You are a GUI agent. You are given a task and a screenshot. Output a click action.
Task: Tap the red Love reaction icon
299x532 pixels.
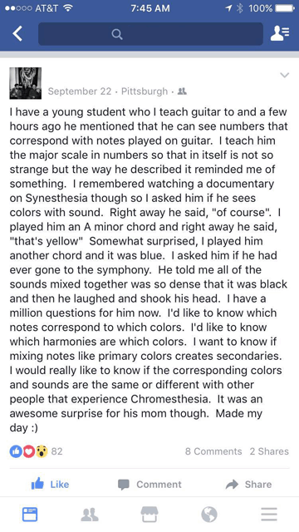(x=29, y=451)
